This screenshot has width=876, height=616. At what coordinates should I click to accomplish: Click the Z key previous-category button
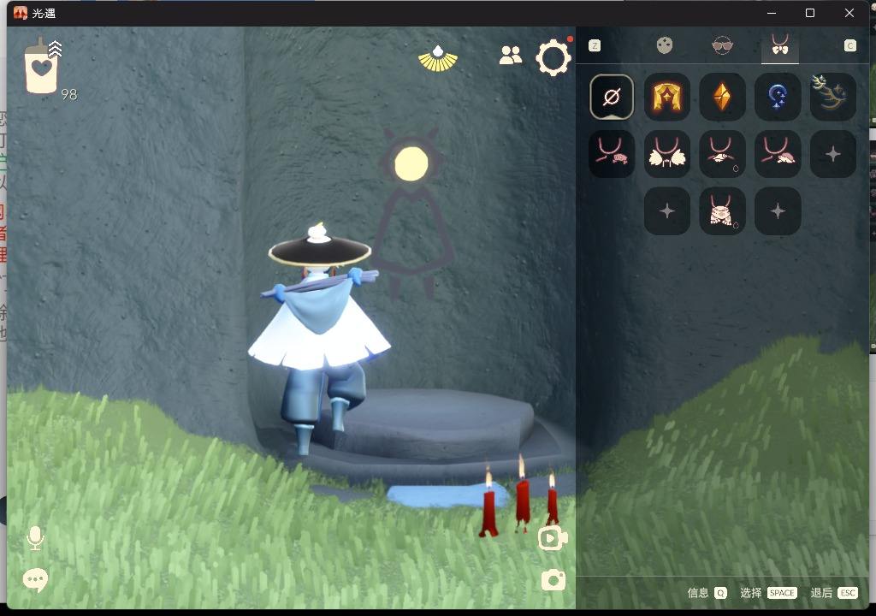595,46
